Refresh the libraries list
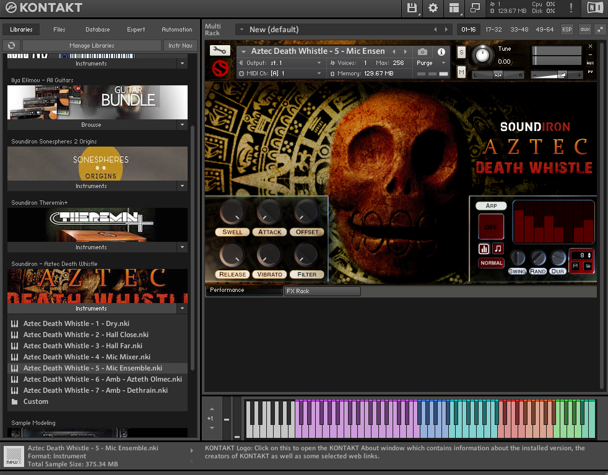The height and width of the screenshot is (475, 608). point(11,45)
